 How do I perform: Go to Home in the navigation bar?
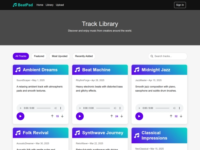click(40, 5)
